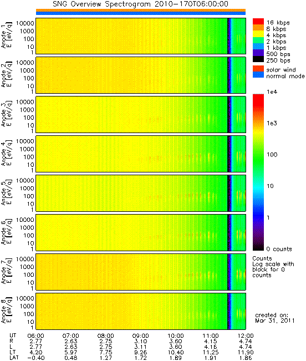Click the normal mode blue swatch
Image resolution: width=306 pixels, height=361 pixels.
pos(258,75)
